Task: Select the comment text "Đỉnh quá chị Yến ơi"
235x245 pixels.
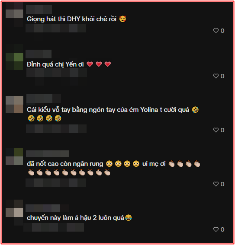Action: [x=55, y=64]
